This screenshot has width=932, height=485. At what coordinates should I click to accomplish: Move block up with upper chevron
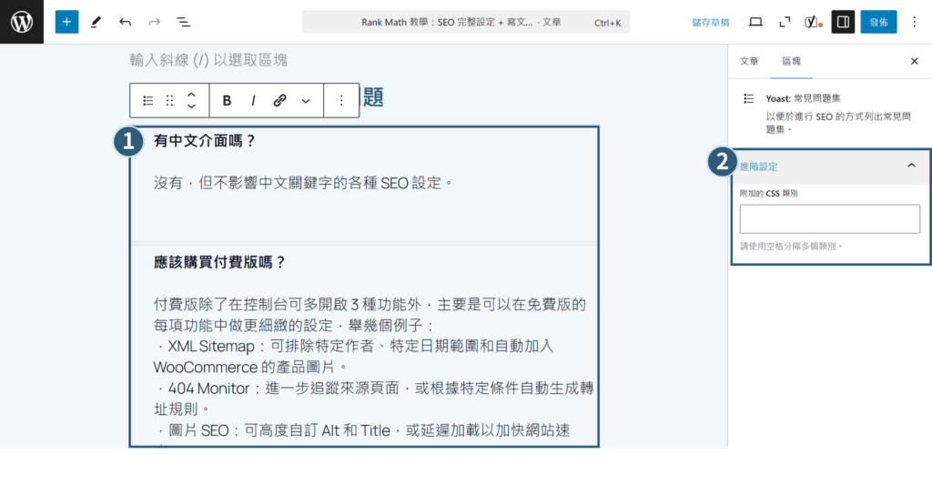tap(191, 95)
